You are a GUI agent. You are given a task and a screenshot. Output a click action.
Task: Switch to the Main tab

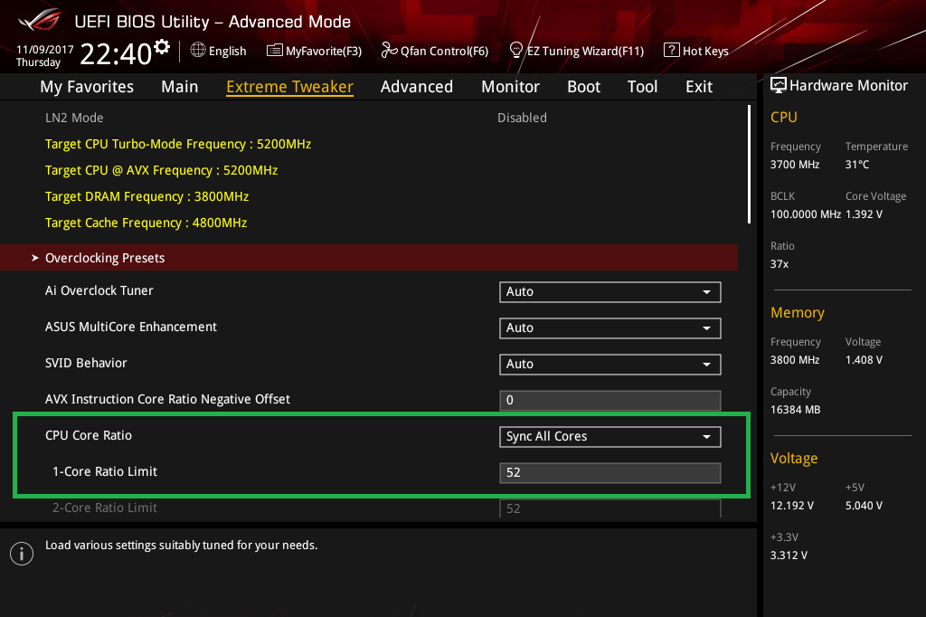[x=180, y=87]
